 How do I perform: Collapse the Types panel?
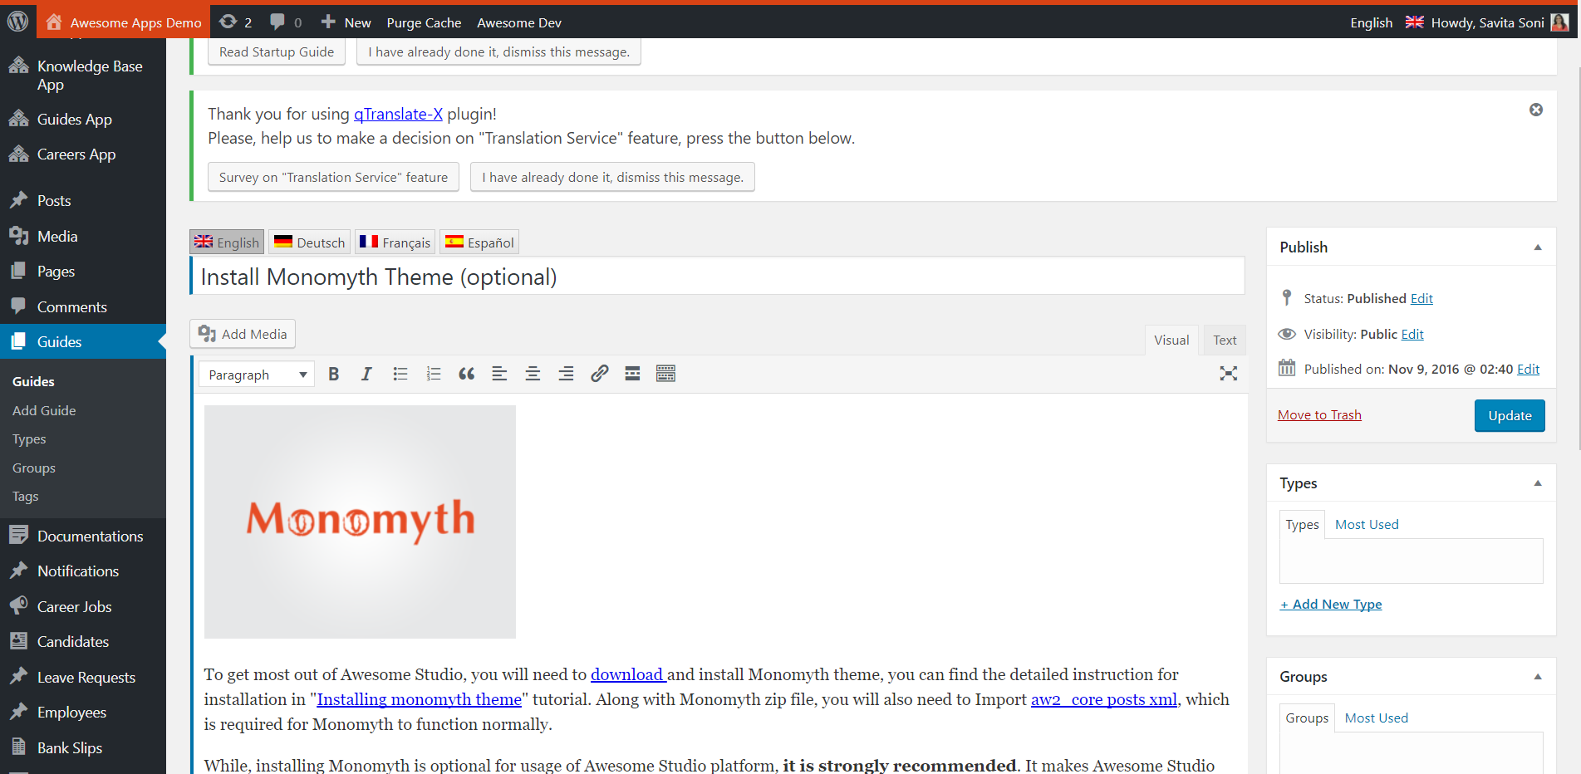click(x=1538, y=483)
